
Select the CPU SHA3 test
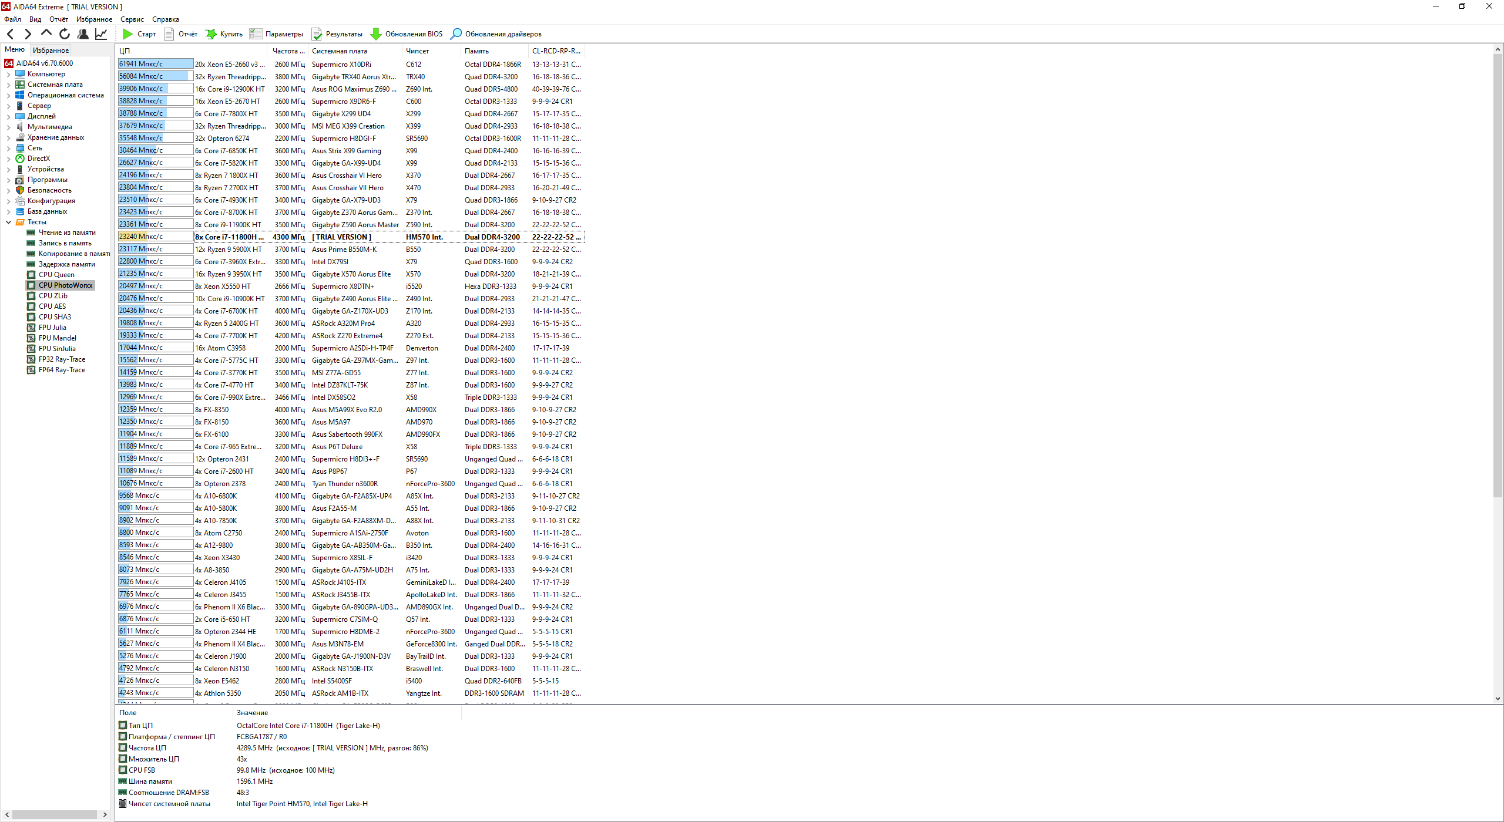point(55,317)
